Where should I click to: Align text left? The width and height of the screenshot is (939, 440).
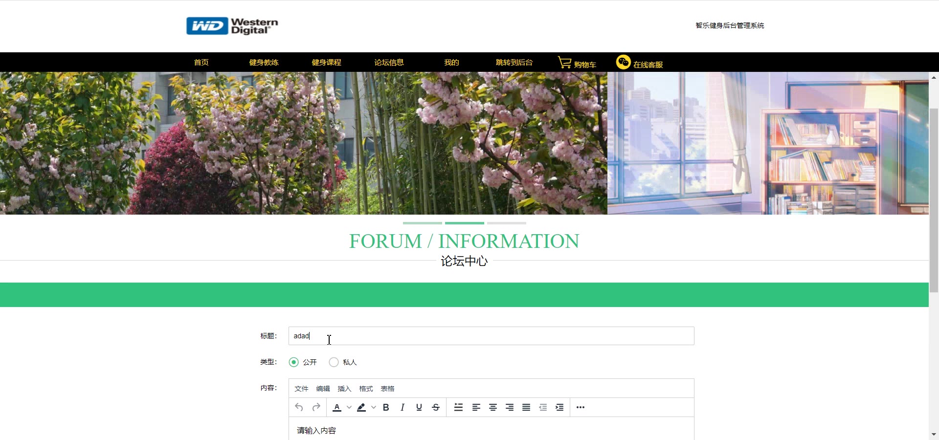pyautogui.click(x=476, y=407)
